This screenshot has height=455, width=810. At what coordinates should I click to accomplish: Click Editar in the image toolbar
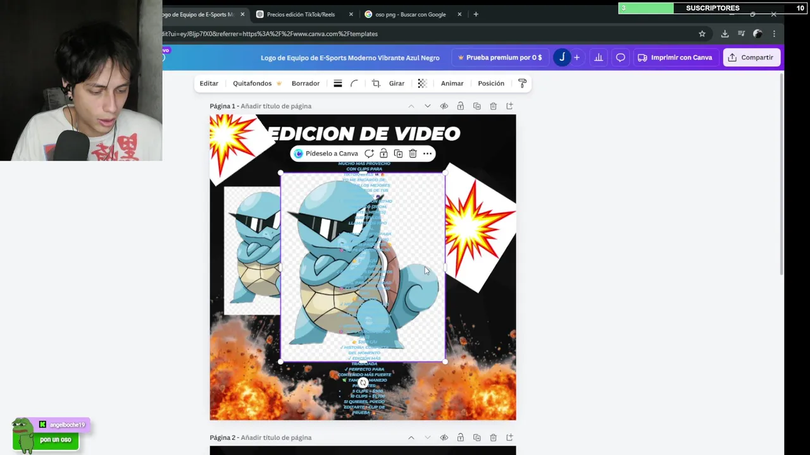209,83
